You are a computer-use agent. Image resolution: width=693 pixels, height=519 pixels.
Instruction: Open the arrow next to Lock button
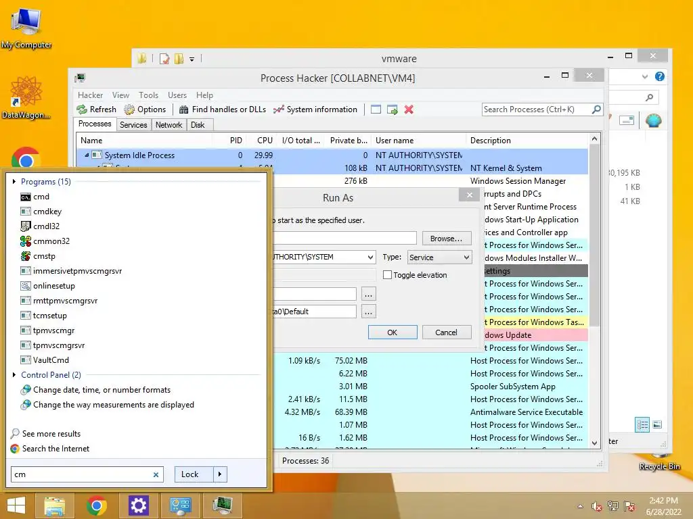coord(220,474)
